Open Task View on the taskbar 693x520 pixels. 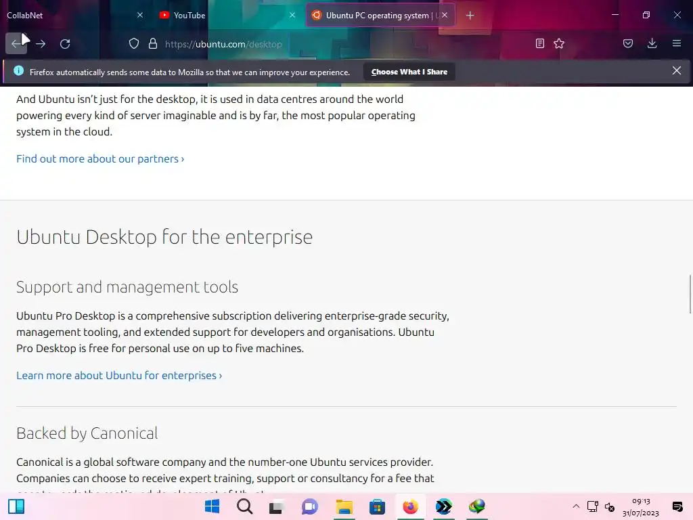tap(277, 506)
